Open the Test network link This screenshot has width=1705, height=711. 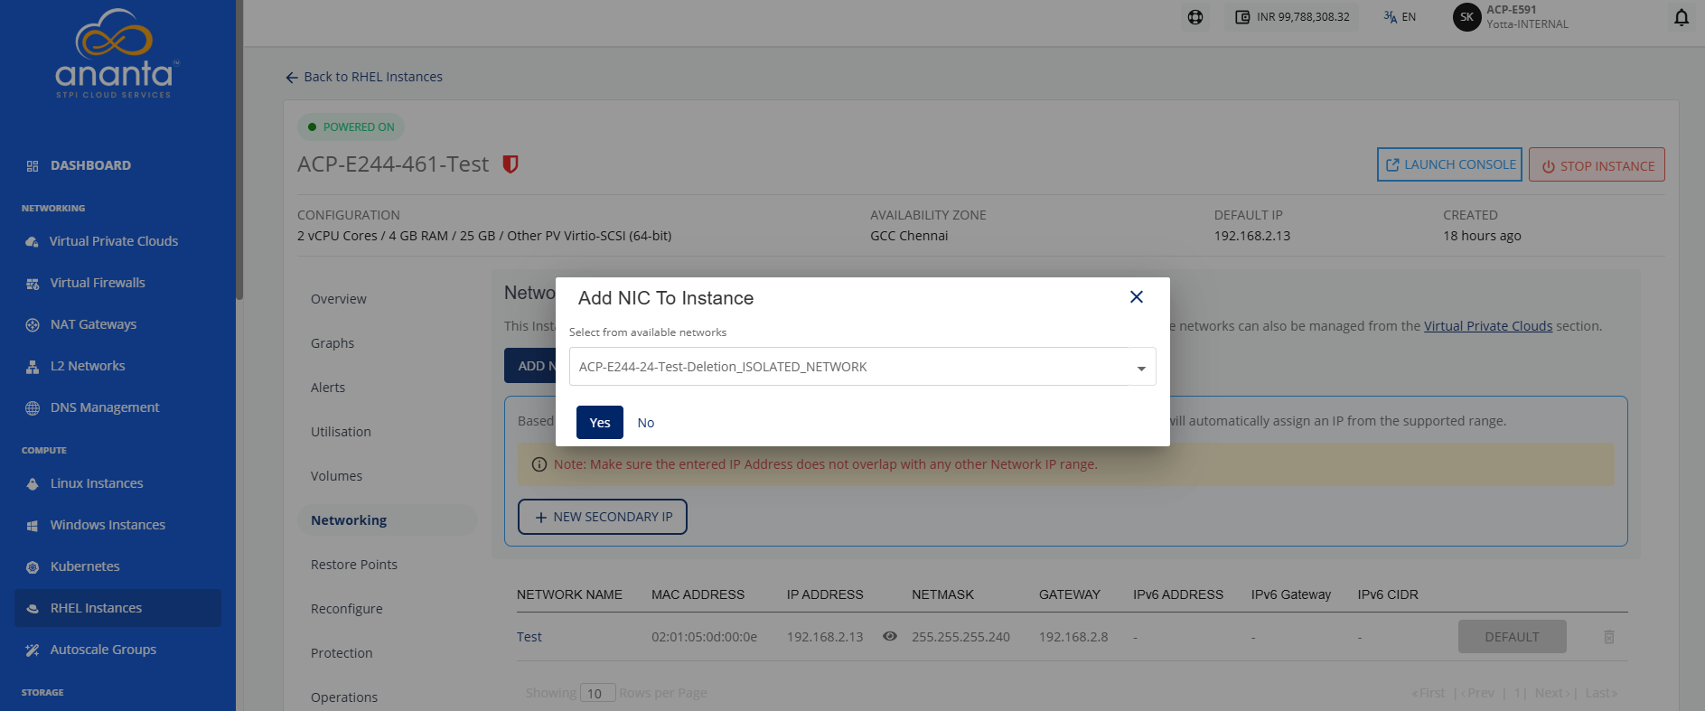[529, 637]
